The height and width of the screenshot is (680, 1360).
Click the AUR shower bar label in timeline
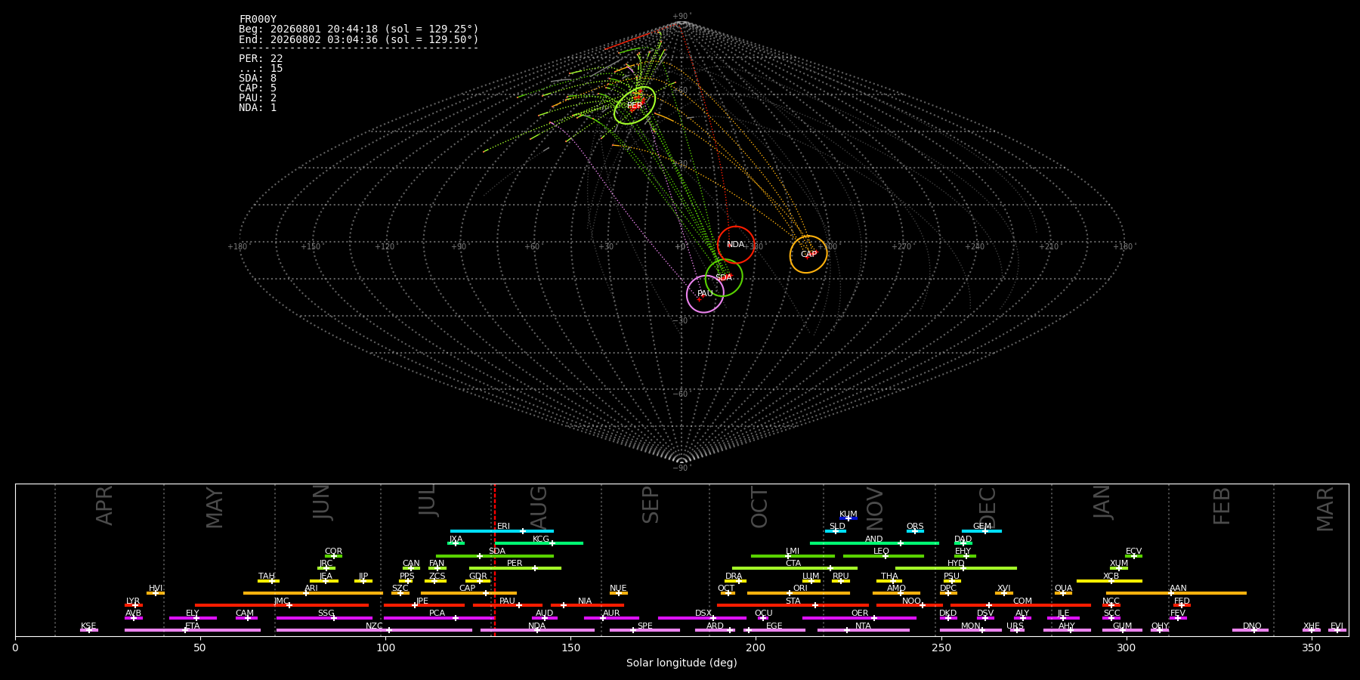611,614
